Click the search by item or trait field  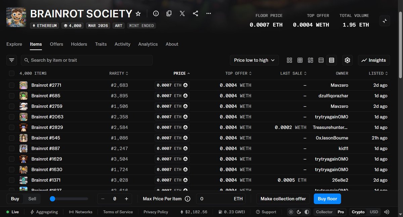pyautogui.click(x=87, y=60)
